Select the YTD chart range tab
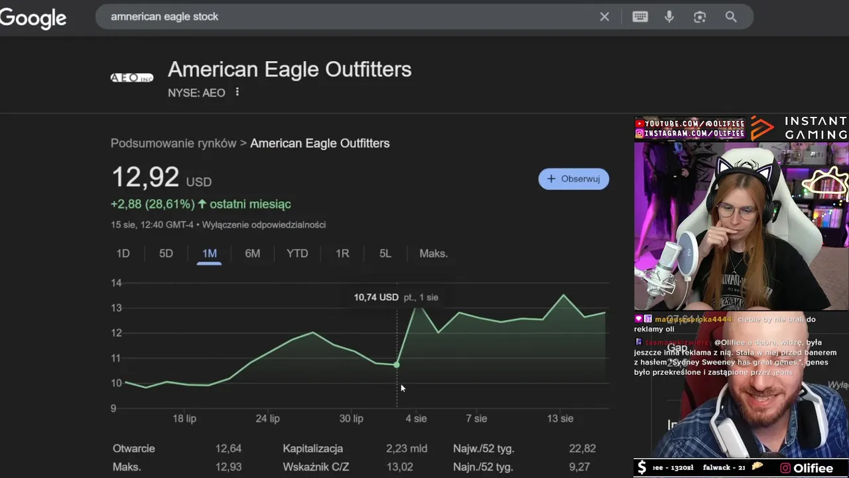The width and height of the screenshot is (849, 478). (x=297, y=254)
